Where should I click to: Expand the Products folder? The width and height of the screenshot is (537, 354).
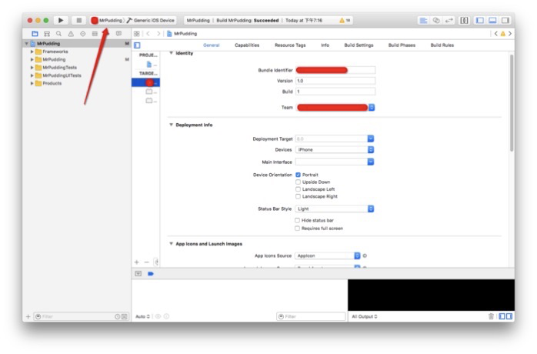[x=32, y=83]
